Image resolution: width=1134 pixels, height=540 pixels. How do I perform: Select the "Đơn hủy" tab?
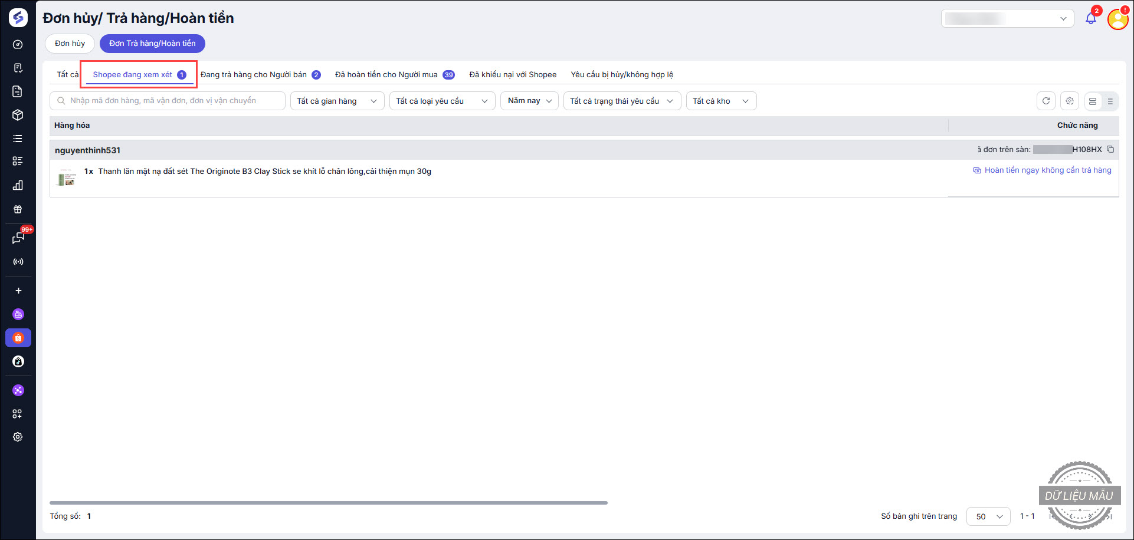pyautogui.click(x=70, y=43)
